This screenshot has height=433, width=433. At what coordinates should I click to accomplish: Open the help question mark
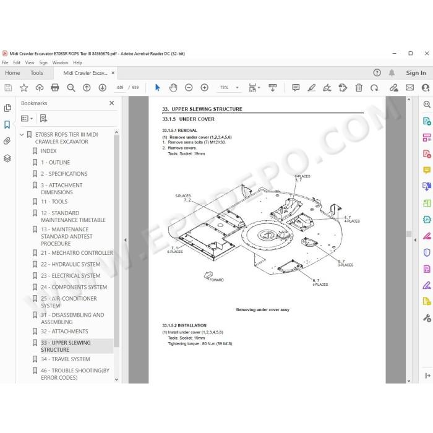[377, 72]
